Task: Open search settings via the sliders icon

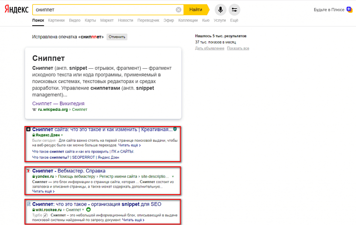Action: coord(234,10)
